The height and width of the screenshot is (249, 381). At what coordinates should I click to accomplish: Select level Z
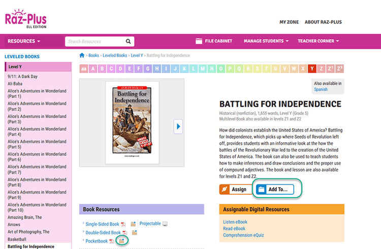[x=321, y=69]
